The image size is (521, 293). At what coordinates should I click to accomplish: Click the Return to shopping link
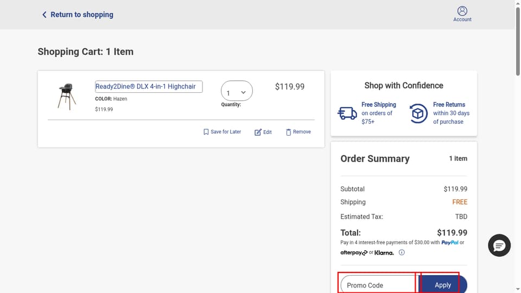point(78,15)
